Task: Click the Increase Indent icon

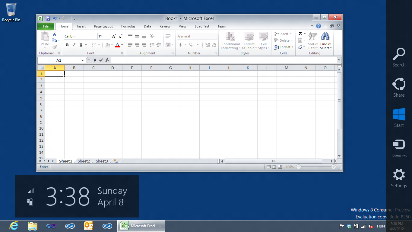Action: coord(159,45)
